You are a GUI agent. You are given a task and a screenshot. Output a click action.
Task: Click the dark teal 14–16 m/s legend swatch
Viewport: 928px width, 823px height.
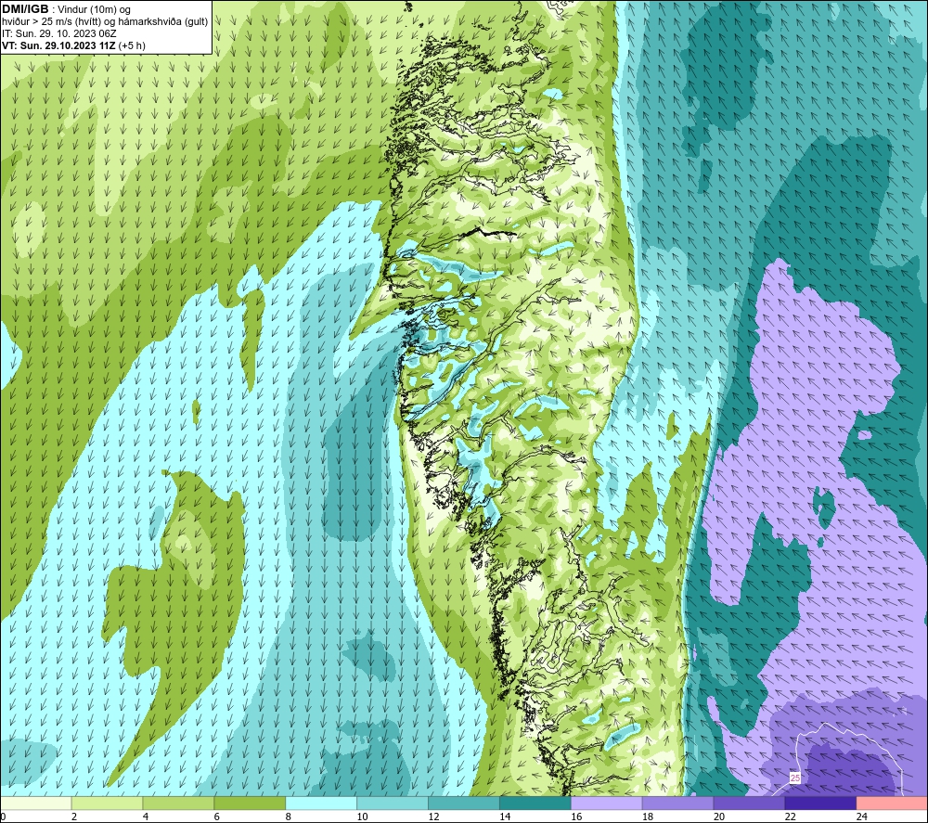click(535, 804)
